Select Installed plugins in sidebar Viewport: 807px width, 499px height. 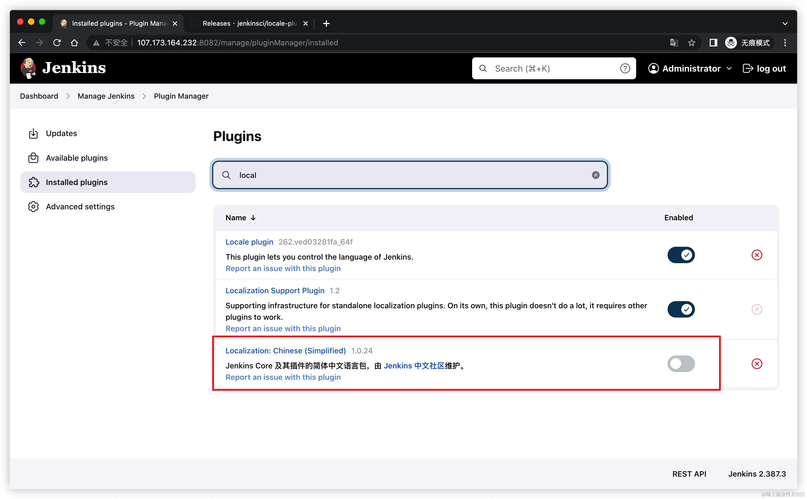(x=108, y=182)
